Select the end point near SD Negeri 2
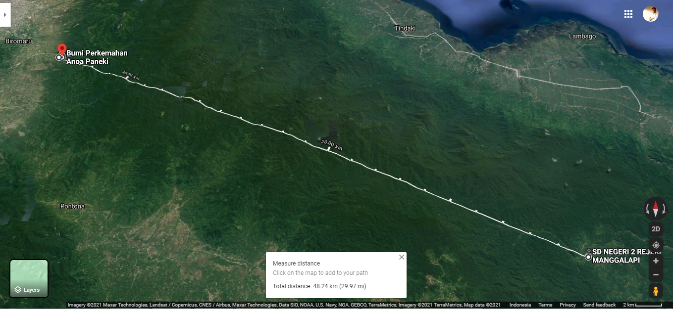673x309 pixels. [x=588, y=257]
